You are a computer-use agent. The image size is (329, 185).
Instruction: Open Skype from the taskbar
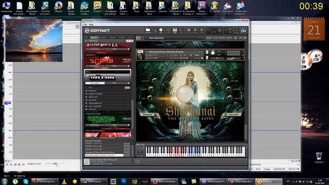[26, 181]
